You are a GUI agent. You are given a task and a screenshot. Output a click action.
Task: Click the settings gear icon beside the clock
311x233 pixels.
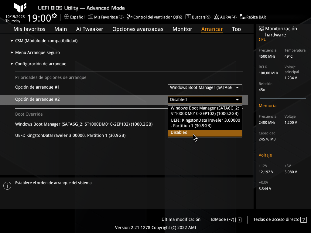54,15
